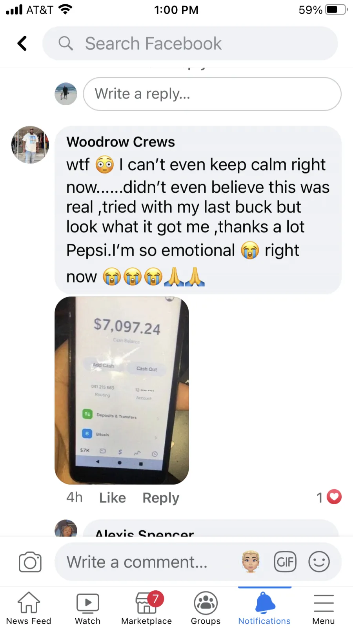Image resolution: width=353 pixels, height=628 pixels.
Task: Open the Cash App balance photo
Action: tap(122, 391)
